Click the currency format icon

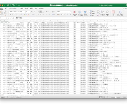[58, 15]
